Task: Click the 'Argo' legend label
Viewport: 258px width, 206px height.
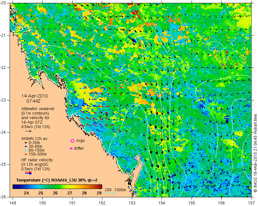Action: click(x=80, y=141)
